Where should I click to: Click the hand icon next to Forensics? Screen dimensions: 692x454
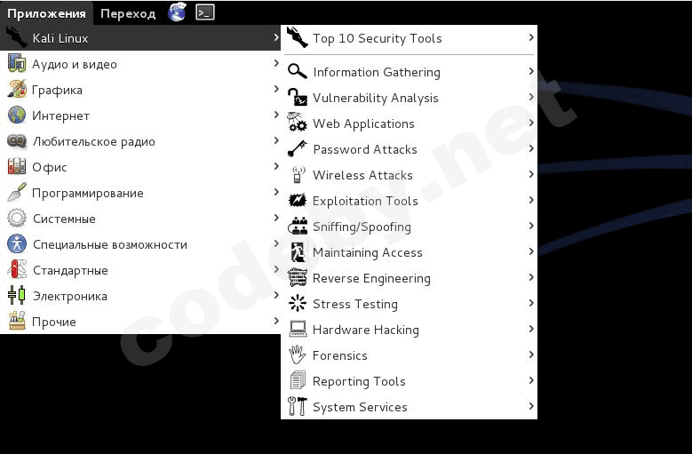(x=298, y=355)
